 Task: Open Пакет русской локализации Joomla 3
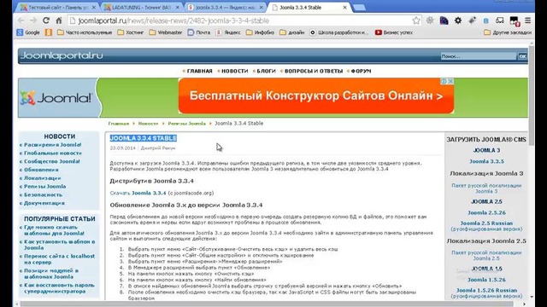point(486,188)
